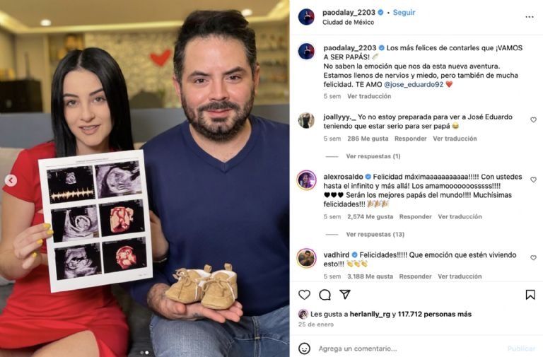Screen dimensions: 543x357
Task: Click the Agrega un comentario field
Action: pos(410,349)
